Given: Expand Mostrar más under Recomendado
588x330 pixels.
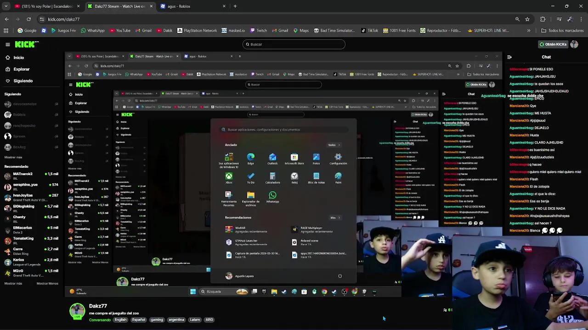Looking at the screenshot, I should coord(13,284).
